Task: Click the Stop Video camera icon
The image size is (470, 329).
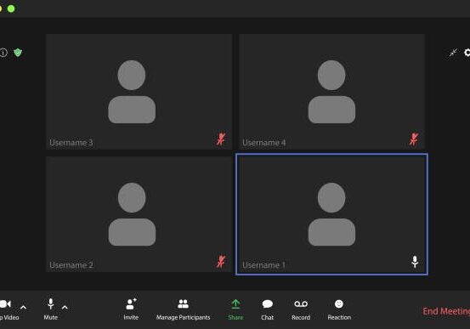Action: coord(5,304)
